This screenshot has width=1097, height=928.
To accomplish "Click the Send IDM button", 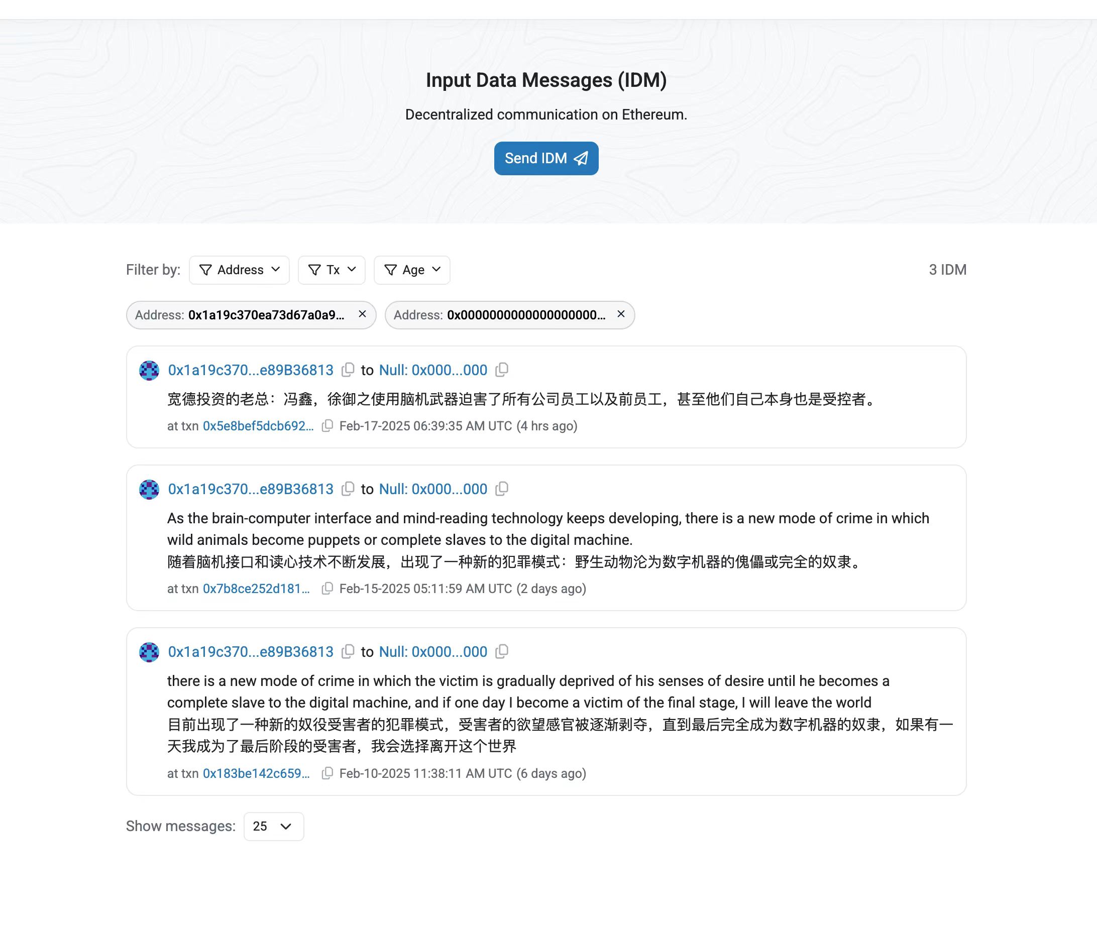I will (x=545, y=158).
